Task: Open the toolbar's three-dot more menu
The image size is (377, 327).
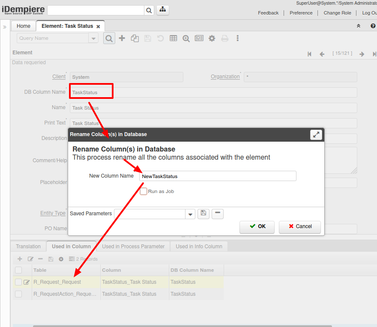Action: click(x=237, y=38)
